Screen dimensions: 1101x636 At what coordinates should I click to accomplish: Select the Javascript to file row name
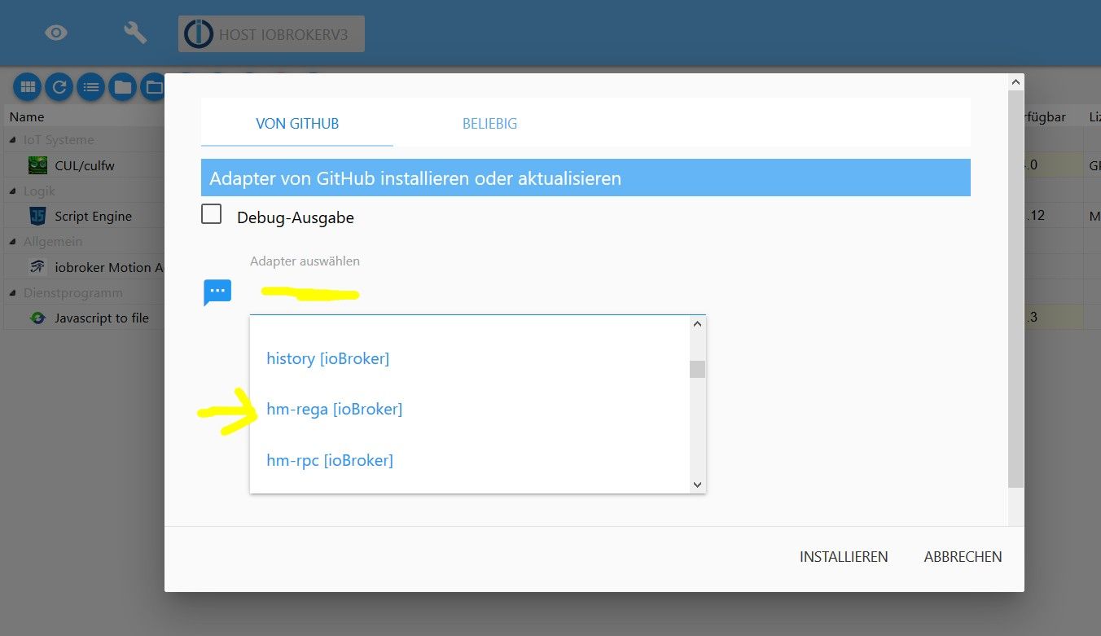point(102,318)
